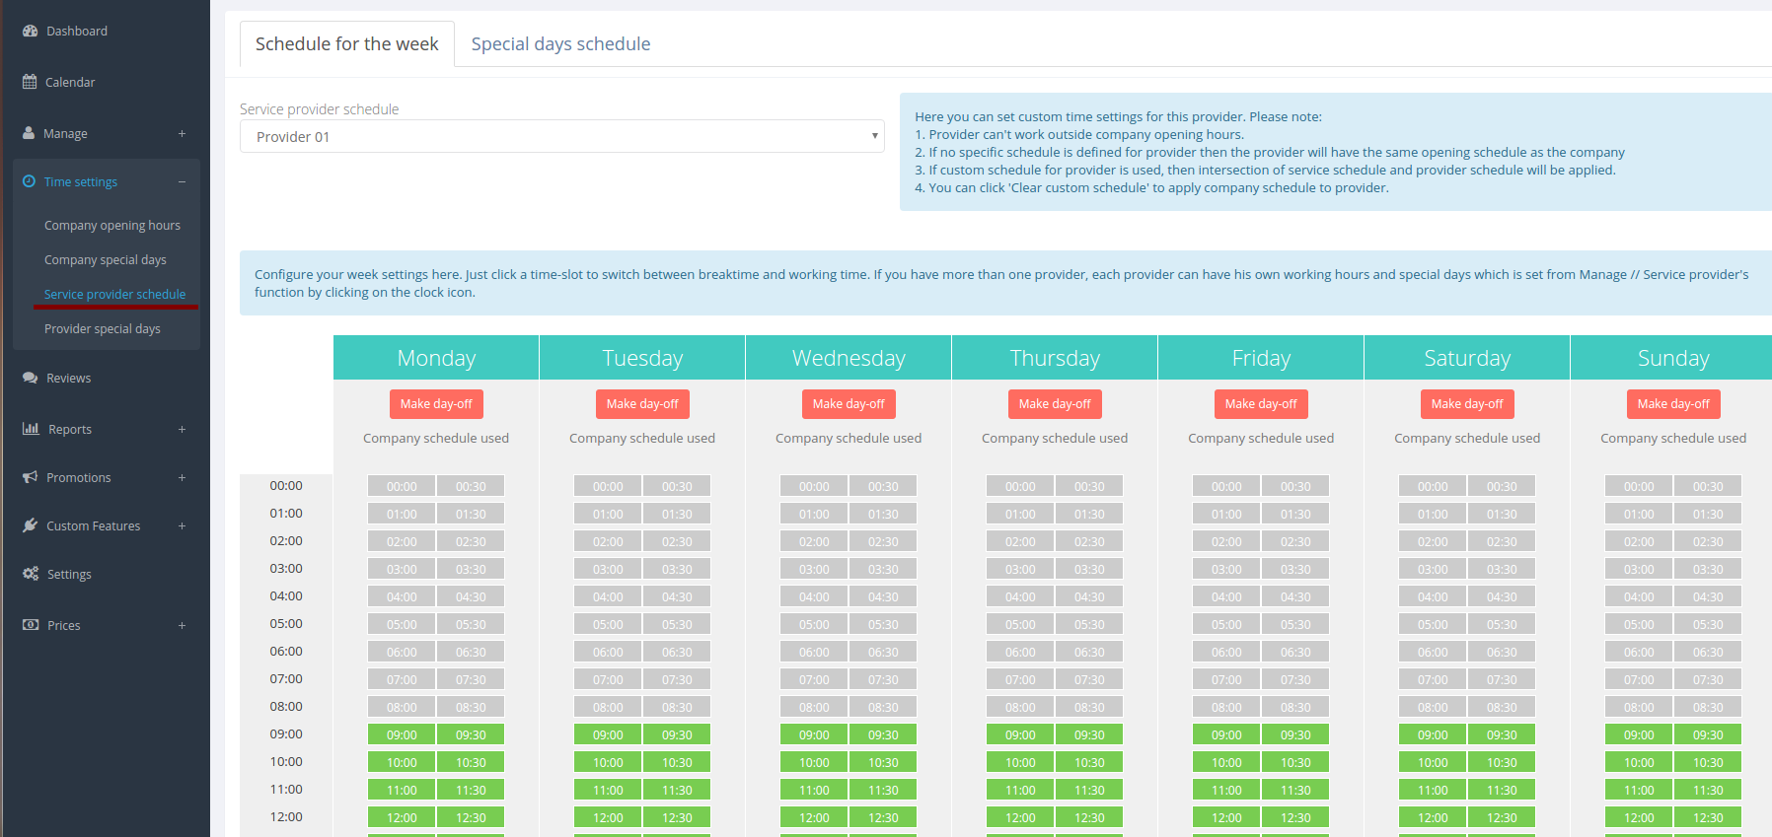This screenshot has height=837, width=1772.
Task: Switch to Special days schedule tab
Action: point(560,44)
